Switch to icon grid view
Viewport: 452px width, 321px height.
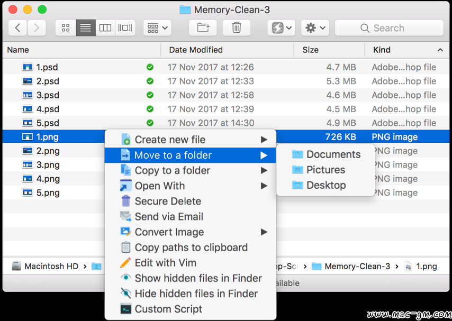[x=66, y=28]
